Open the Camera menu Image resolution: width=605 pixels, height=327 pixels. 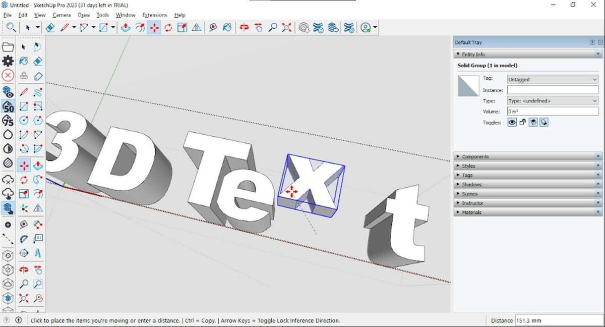[62, 15]
